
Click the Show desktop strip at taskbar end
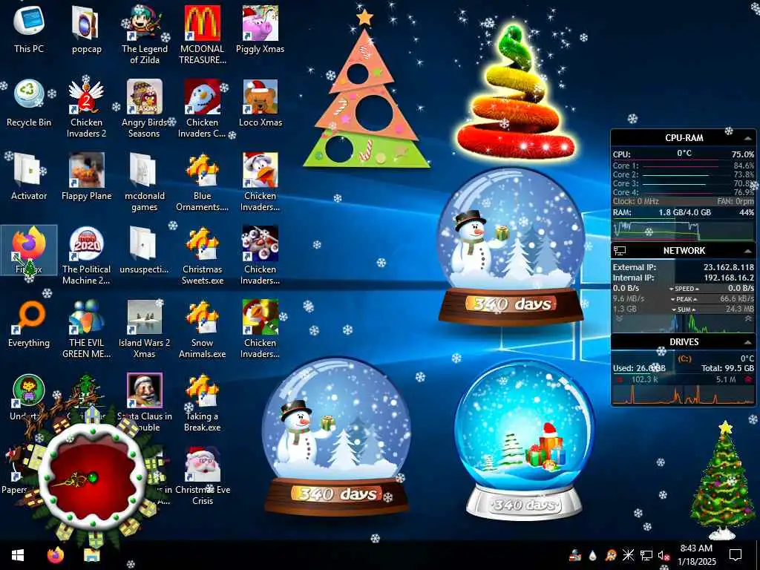pos(758,555)
